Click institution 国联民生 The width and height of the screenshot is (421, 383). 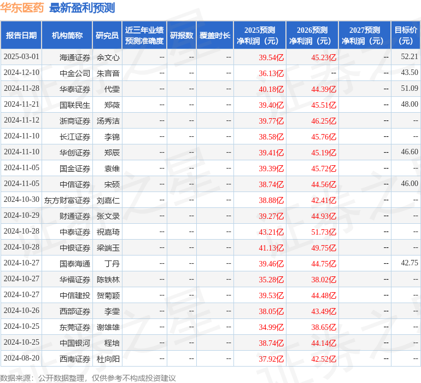click(x=75, y=105)
